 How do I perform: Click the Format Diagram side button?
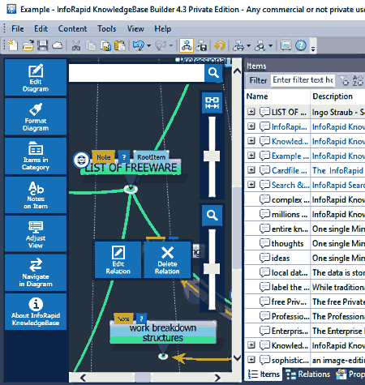[x=36, y=117]
